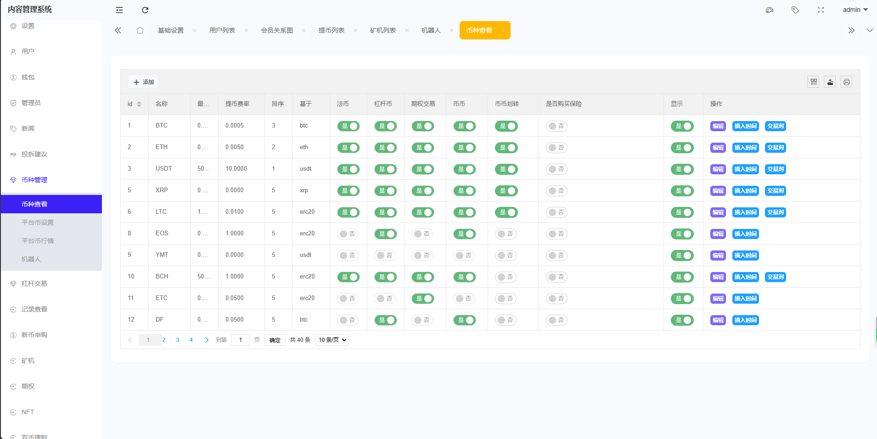Screen dimensions: 877x439
Task: Sort table by id column arrows
Action: click(x=139, y=104)
